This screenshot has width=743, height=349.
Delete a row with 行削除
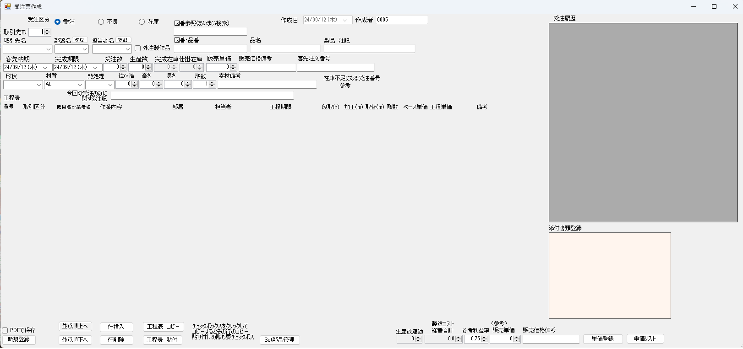[x=116, y=340]
